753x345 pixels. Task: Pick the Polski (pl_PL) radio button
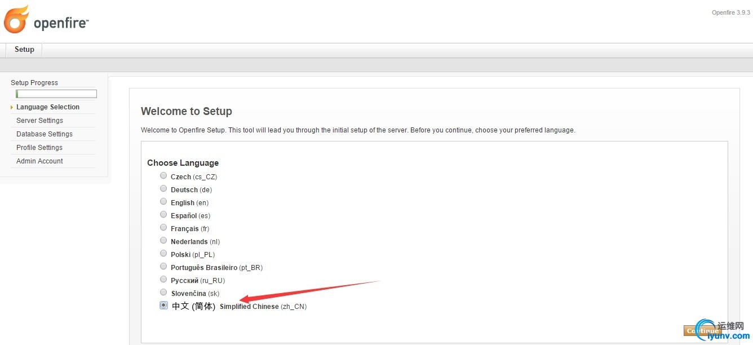163,254
